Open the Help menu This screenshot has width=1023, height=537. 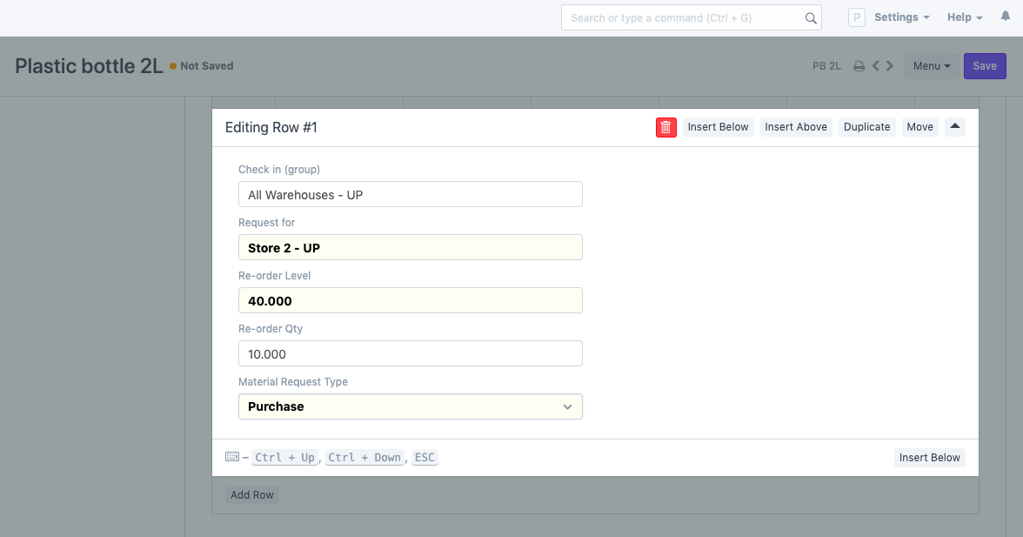tap(965, 17)
